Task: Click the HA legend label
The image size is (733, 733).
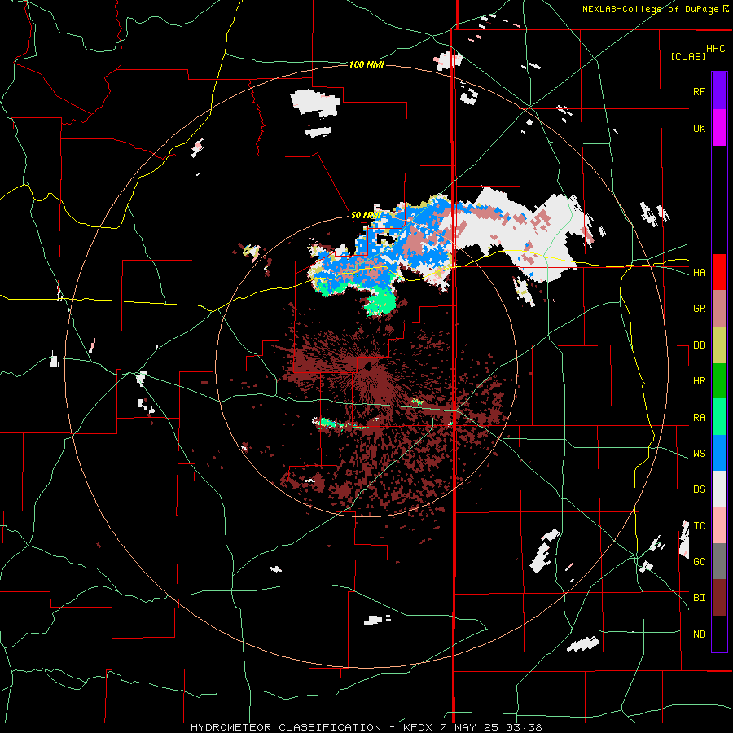Action: pos(699,272)
